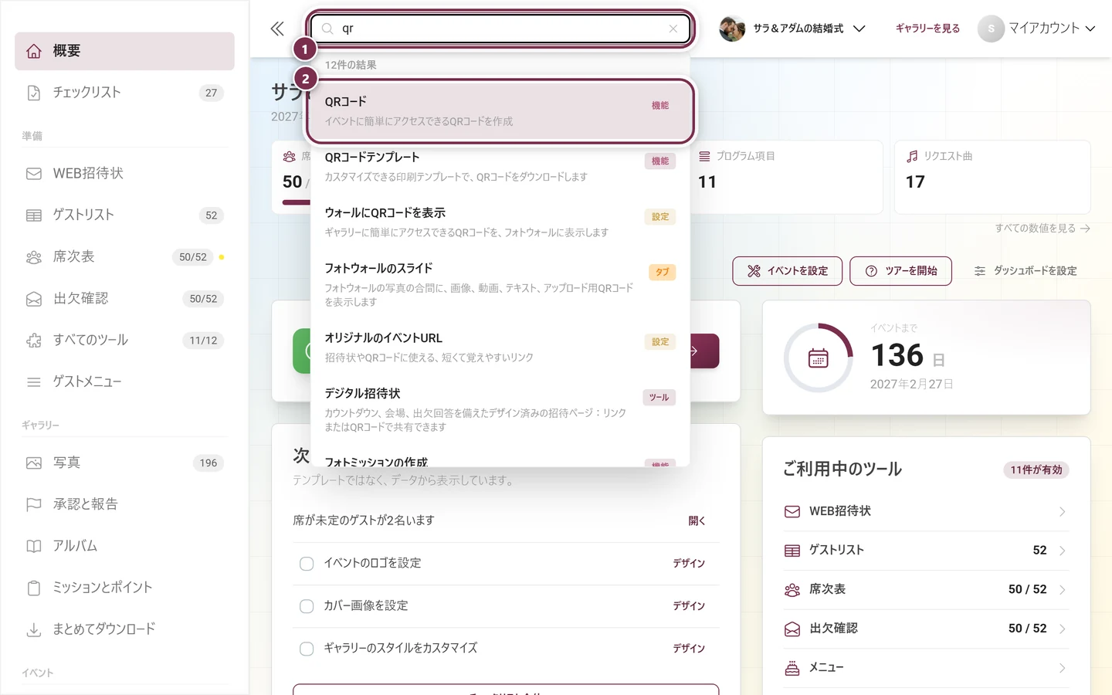This screenshot has height=695, width=1112.
Task: Click the ツアーを開始 button
Action: pos(900,271)
